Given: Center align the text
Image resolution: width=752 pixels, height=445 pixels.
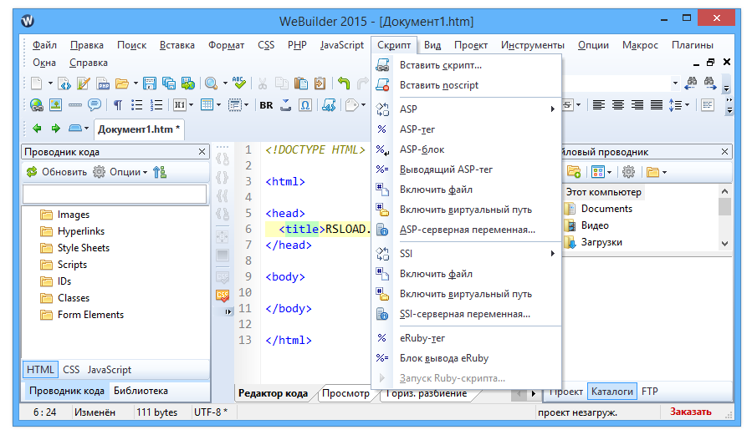Looking at the screenshot, I should 617,105.
